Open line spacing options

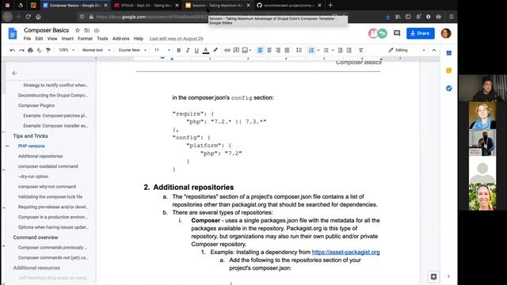[299, 50]
